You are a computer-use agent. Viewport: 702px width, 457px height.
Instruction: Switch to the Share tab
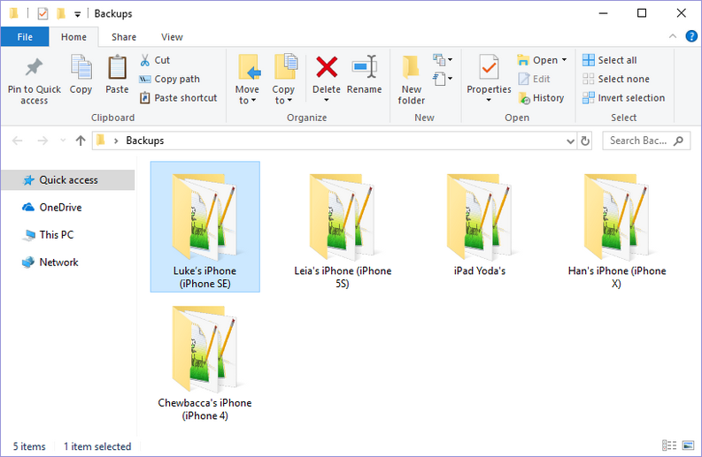124,37
